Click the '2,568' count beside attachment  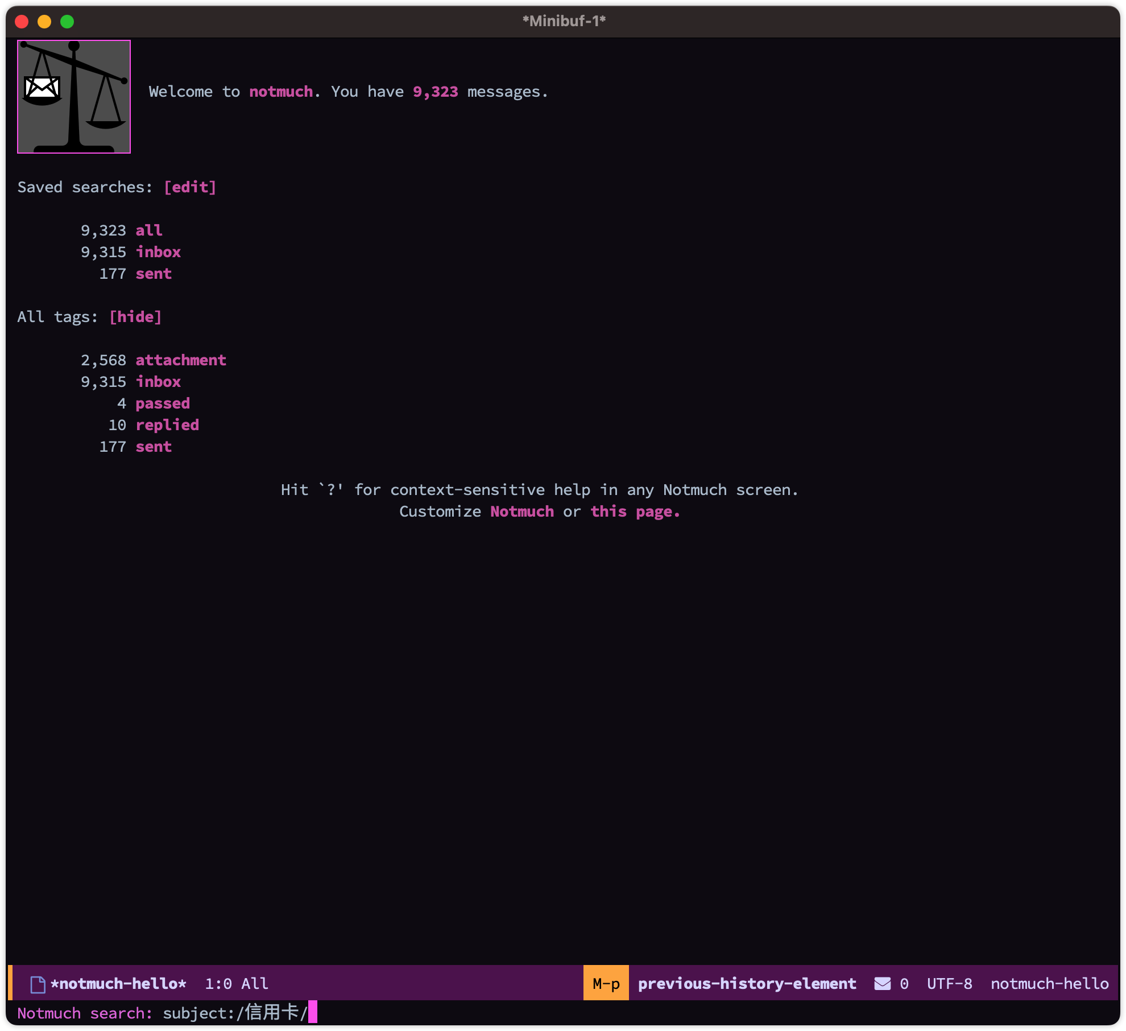click(x=103, y=360)
